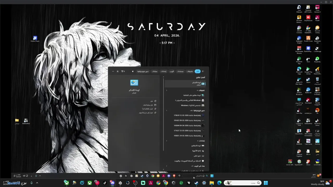This screenshot has width=333, height=187.
Task: Open Discord Canary desktop icon
Action: coord(317,30)
